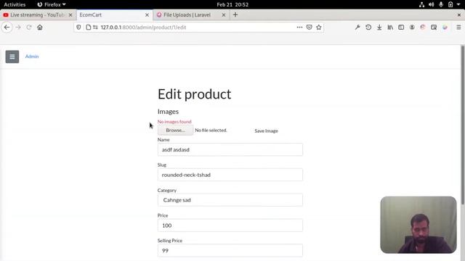Toggle the sidebar icon in toolbar

(x=401, y=28)
